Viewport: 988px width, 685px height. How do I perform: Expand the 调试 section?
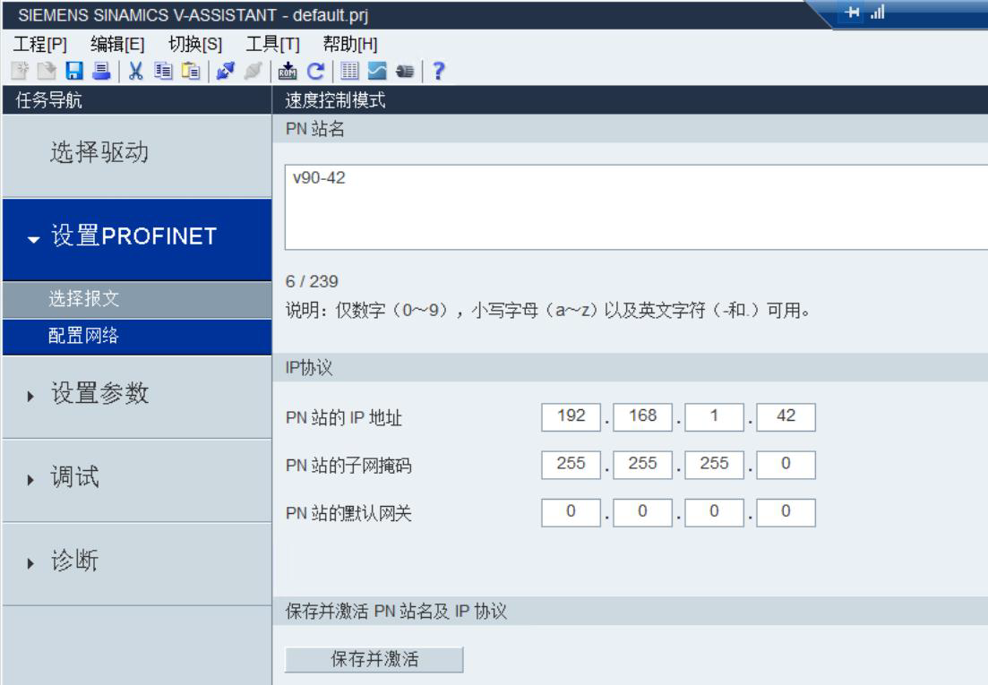[137, 480]
